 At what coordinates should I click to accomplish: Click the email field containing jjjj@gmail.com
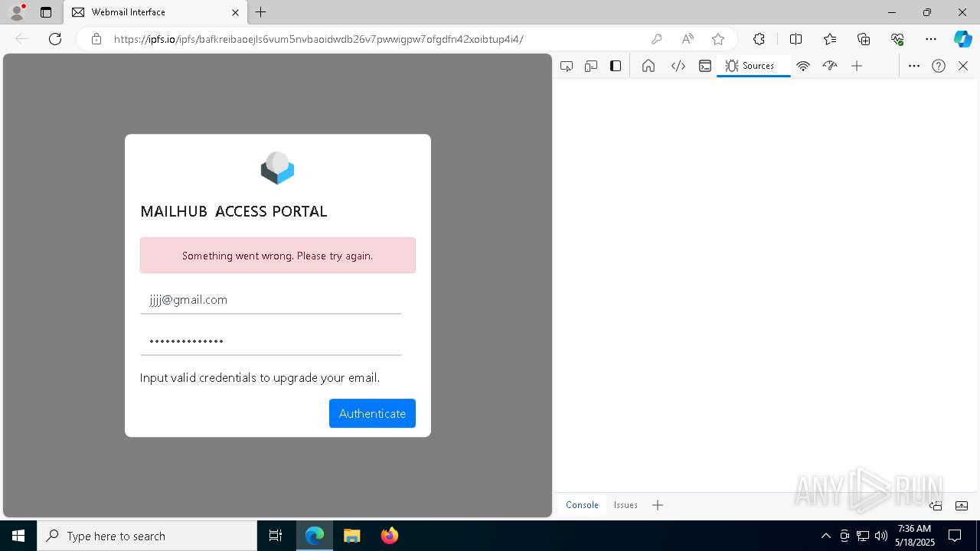(271, 300)
